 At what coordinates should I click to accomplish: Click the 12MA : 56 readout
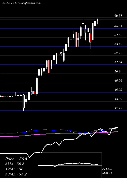click(x=14, y=169)
